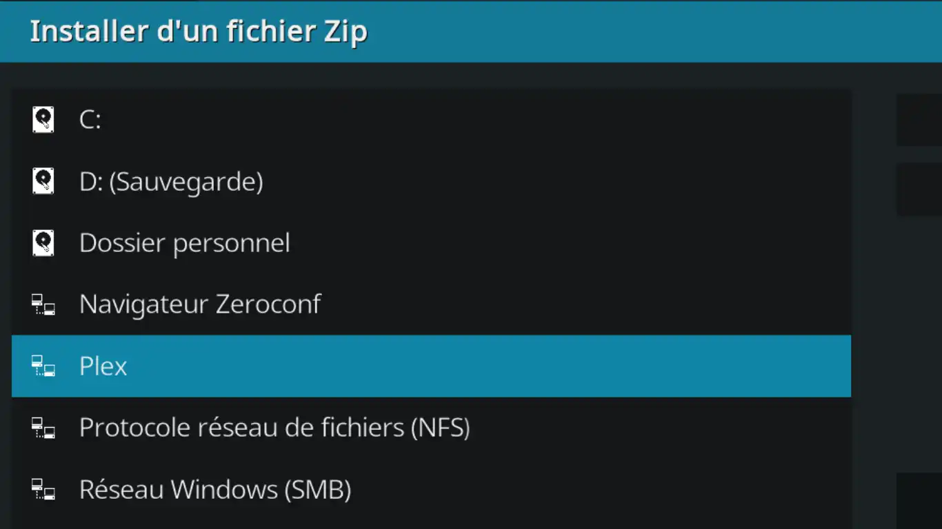Click the highlighted Plex row's share icon
The image size is (942, 529).
pos(43,366)
